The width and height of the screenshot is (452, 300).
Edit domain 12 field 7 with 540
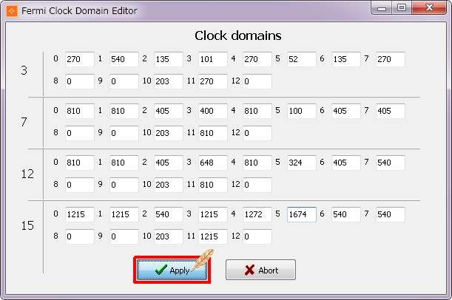[391, 163]
